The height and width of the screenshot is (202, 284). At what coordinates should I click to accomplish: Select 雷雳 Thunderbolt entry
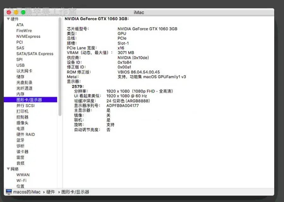pos(20,157)
